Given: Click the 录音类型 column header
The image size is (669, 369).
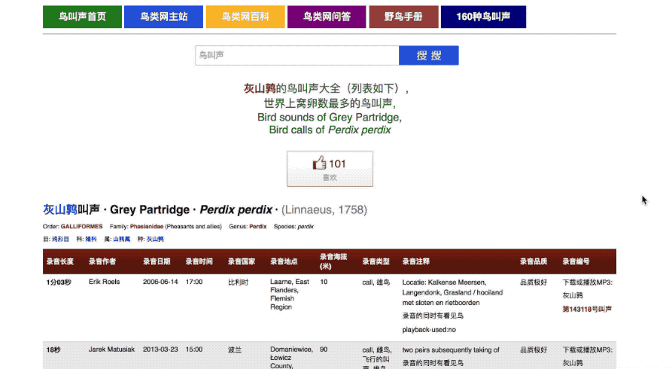Looking at the screenshot, I should (376, 261).
